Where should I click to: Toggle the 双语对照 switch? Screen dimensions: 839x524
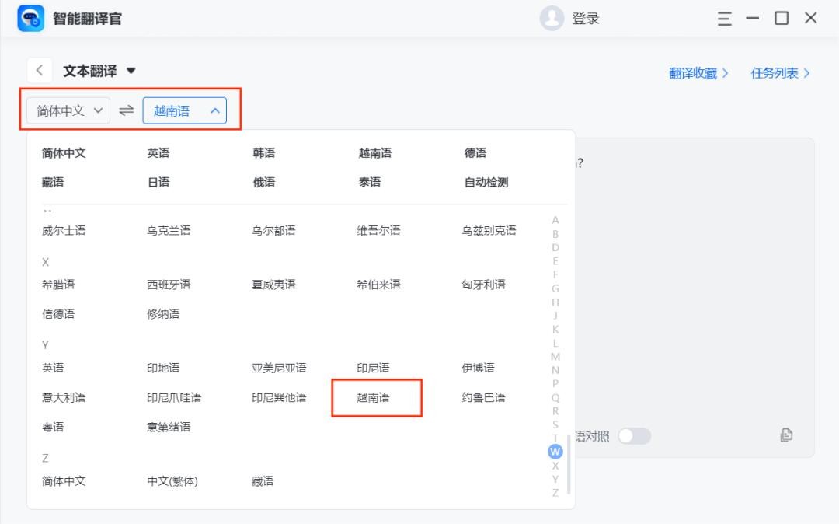(x=634, y=436)
